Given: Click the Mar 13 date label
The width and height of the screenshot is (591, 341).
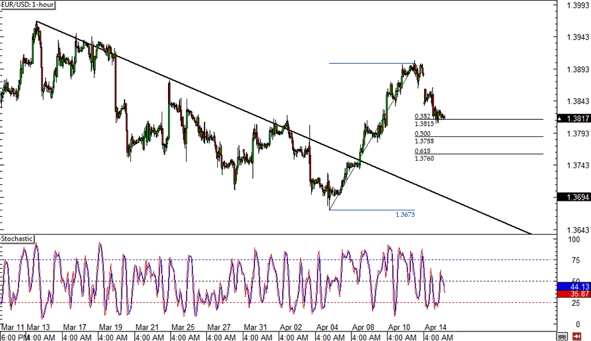Looking at the screenshot, I should click(38, 328).
